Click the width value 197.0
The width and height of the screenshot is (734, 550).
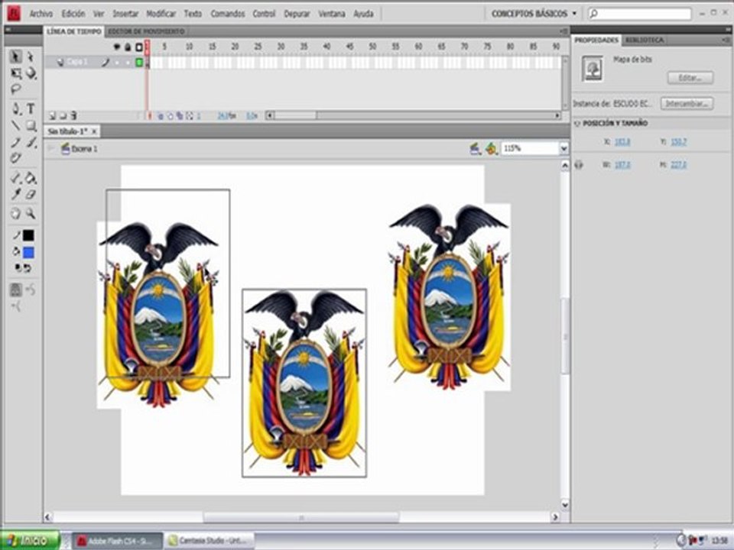pyautogui.click(x=622, y=165)
